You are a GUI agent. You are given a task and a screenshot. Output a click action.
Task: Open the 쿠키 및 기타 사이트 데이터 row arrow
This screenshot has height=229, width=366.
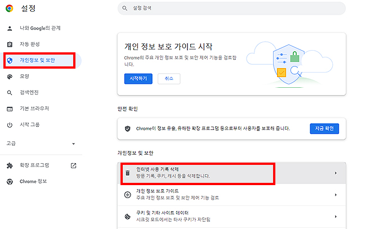336,217
